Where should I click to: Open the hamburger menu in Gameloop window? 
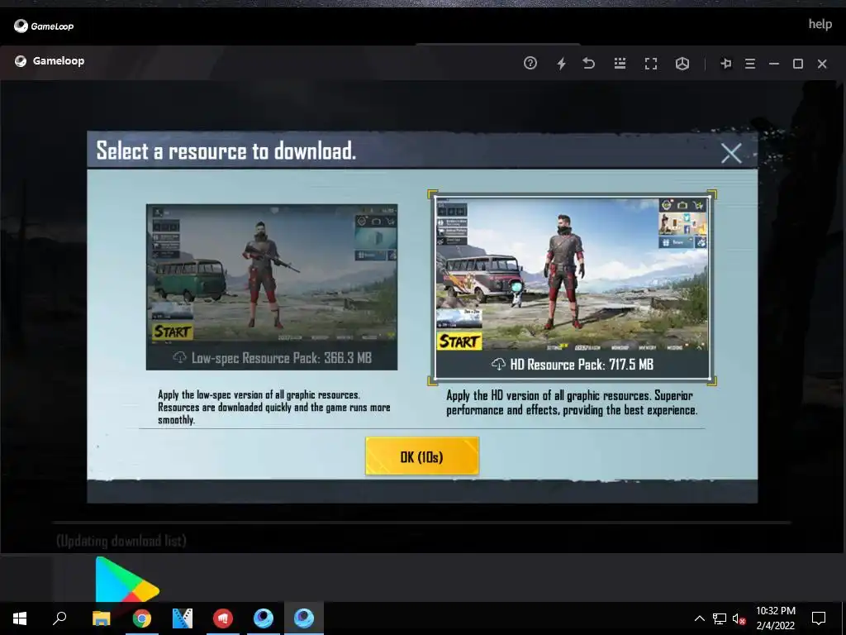[750, 64]
